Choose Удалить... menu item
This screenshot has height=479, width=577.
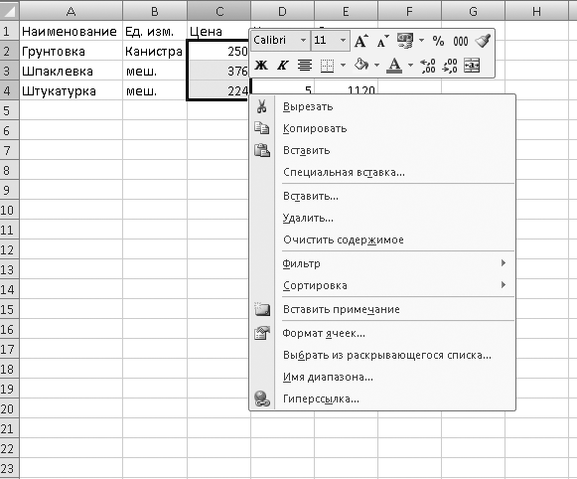pyautogui.click(x=382, y=218)
